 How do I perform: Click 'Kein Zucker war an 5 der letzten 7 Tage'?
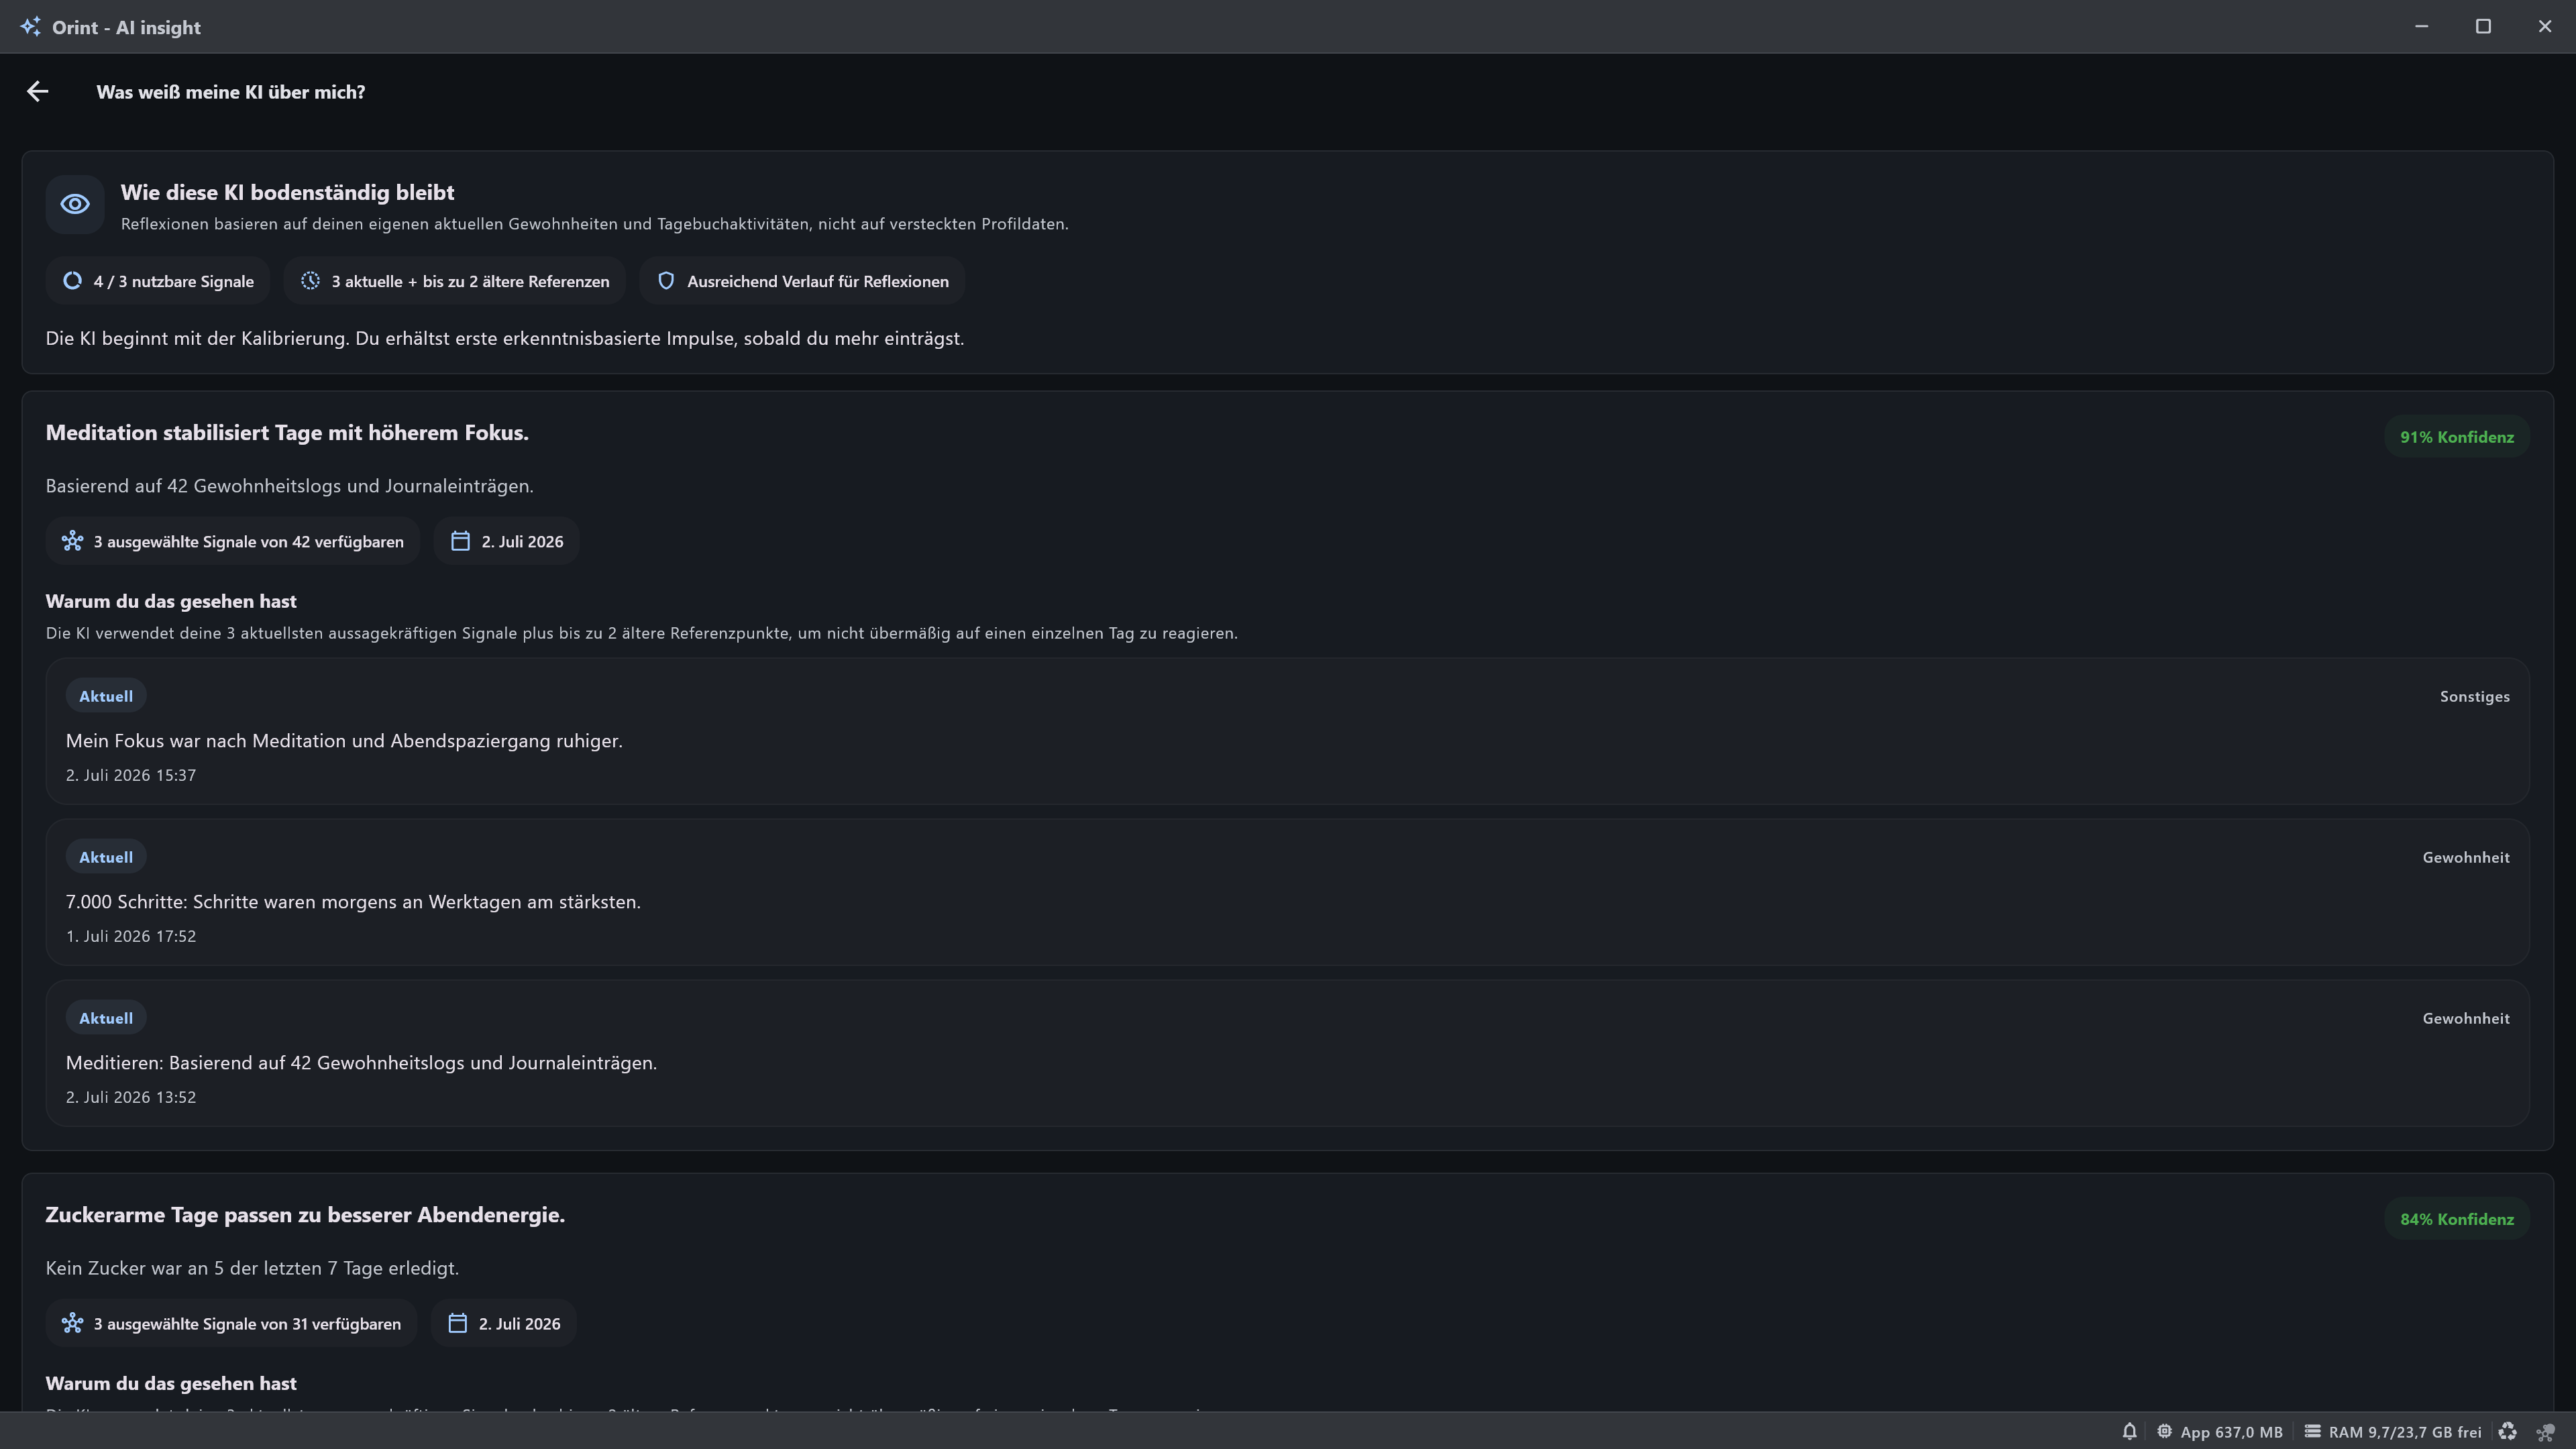(x=252, y=1268)
